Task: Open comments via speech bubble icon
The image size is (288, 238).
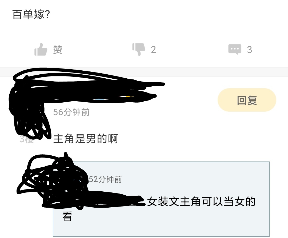Action: pos(235,49)
